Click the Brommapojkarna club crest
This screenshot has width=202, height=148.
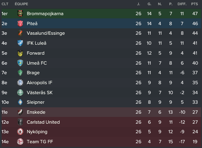(x=20, y=14)
